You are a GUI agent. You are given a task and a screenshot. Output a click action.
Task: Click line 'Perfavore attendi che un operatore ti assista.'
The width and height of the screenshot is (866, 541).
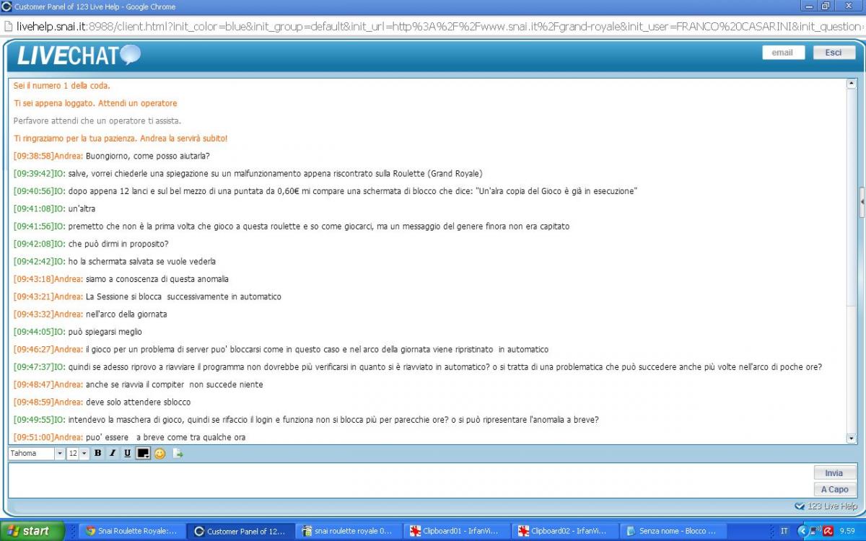[x=97, y=120]
